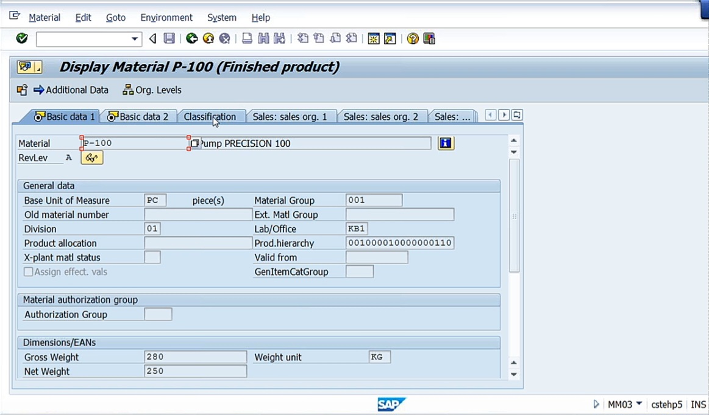Click the Find binoculars icon
This screenshot has height=415, width=709.
click(263, 38)
